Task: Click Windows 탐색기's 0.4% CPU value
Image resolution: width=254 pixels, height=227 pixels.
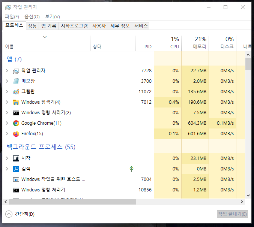Action: click(174, 102)
